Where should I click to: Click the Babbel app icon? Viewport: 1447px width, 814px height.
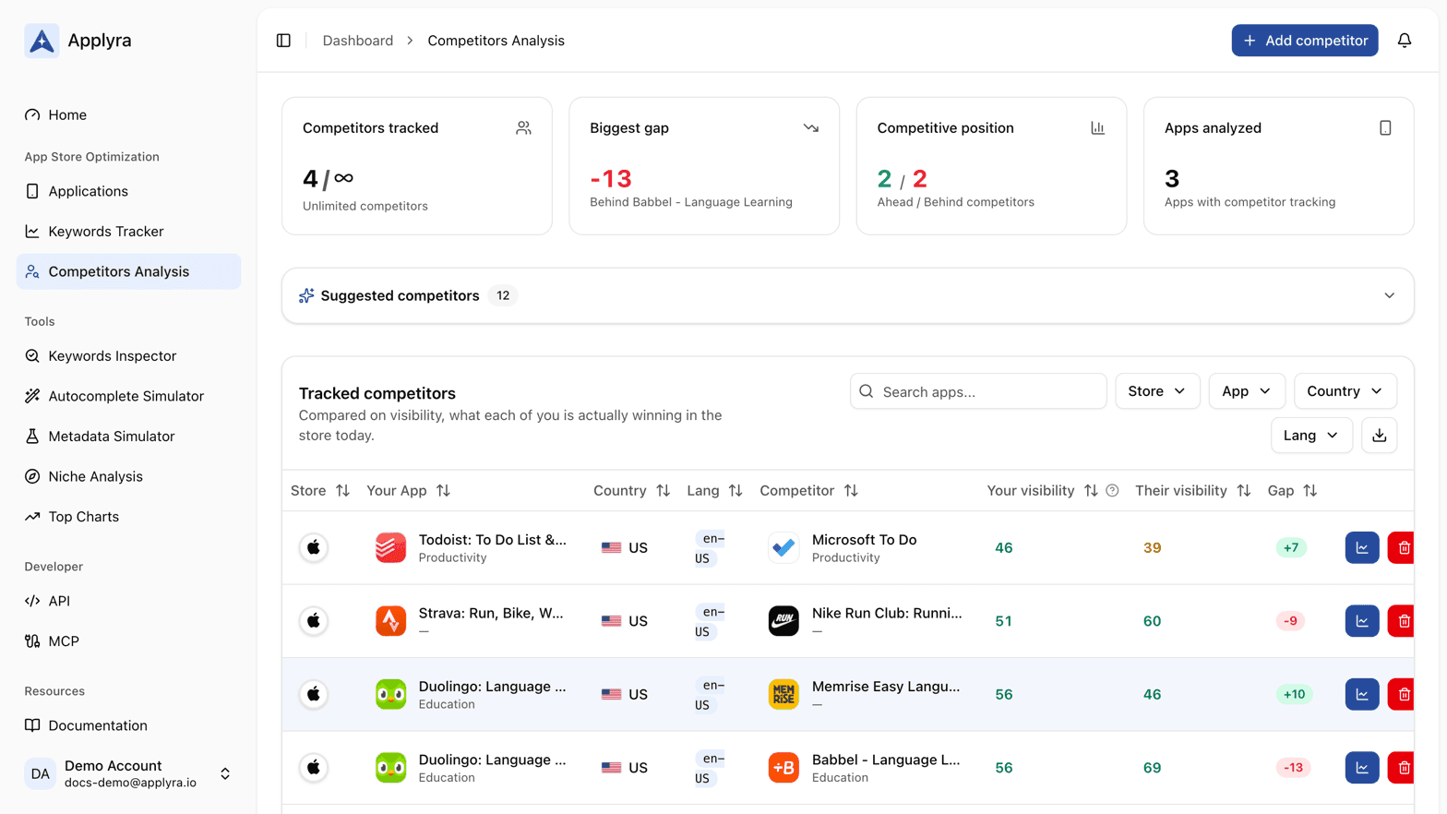[x=783, y=768]
